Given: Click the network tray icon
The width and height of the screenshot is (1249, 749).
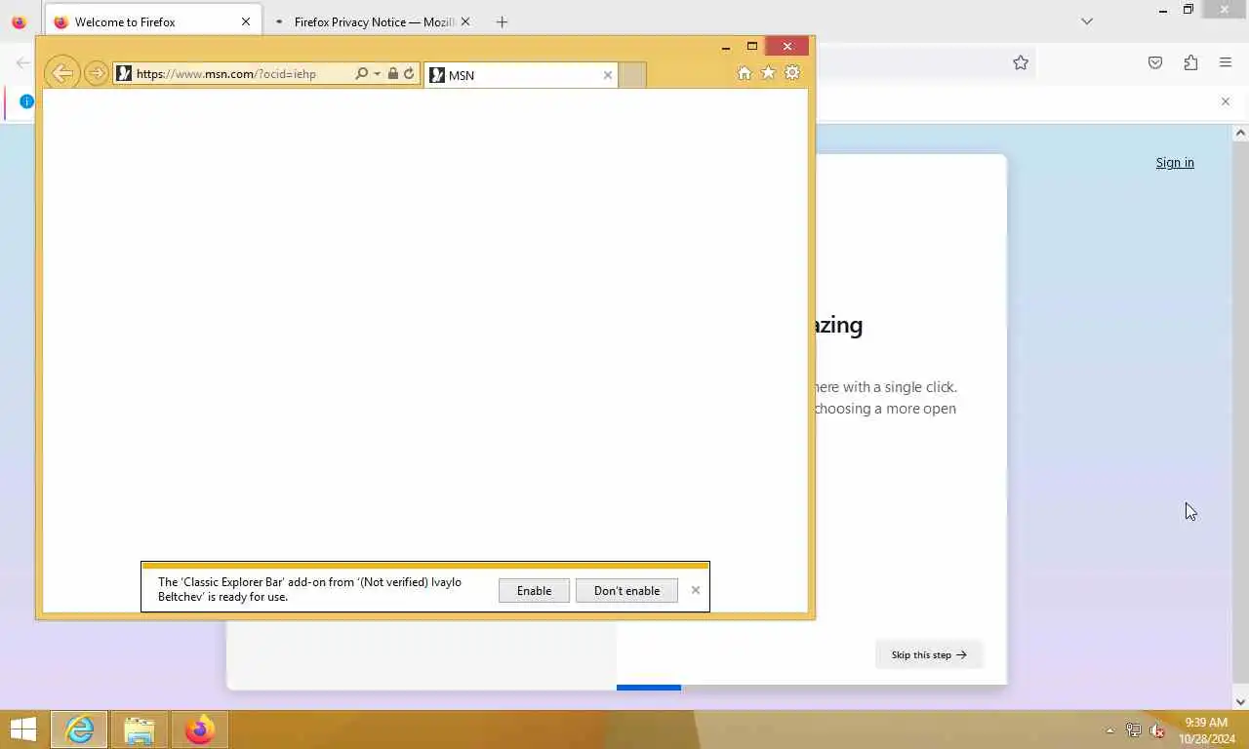Looking at the screenshot, I should (1134, 730).
